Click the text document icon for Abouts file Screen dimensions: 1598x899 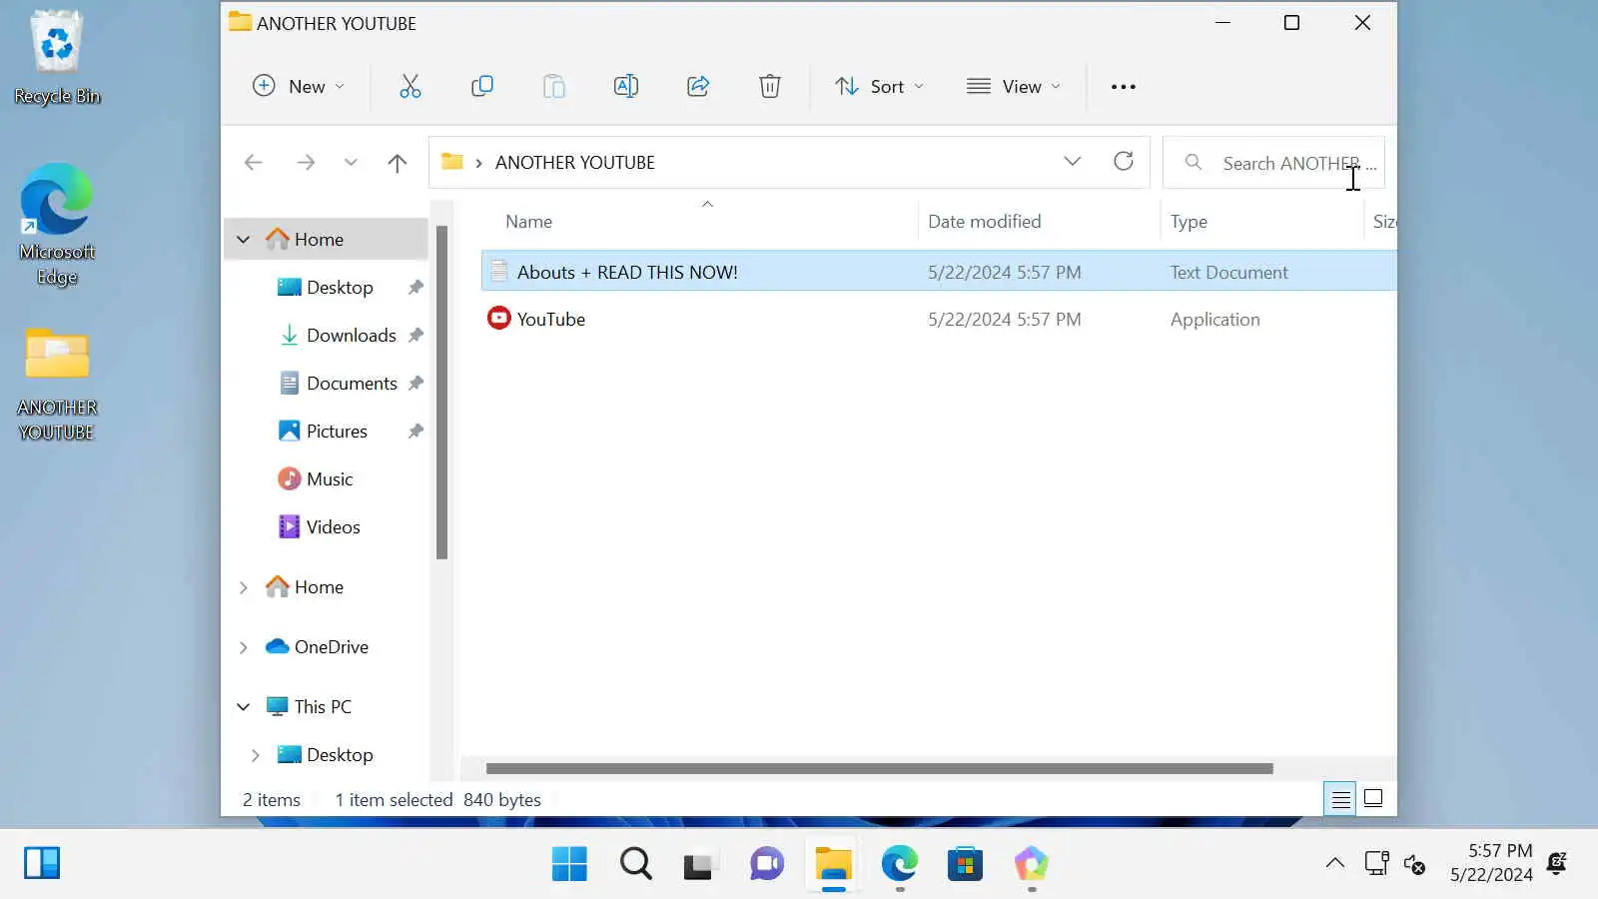click(498, 272)
